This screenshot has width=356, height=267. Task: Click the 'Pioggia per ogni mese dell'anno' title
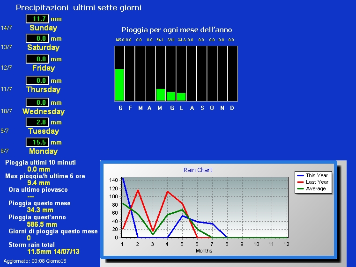click(x=177, y=29)
